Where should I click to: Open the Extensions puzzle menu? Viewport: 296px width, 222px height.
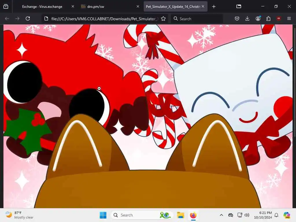coord(268,18)
